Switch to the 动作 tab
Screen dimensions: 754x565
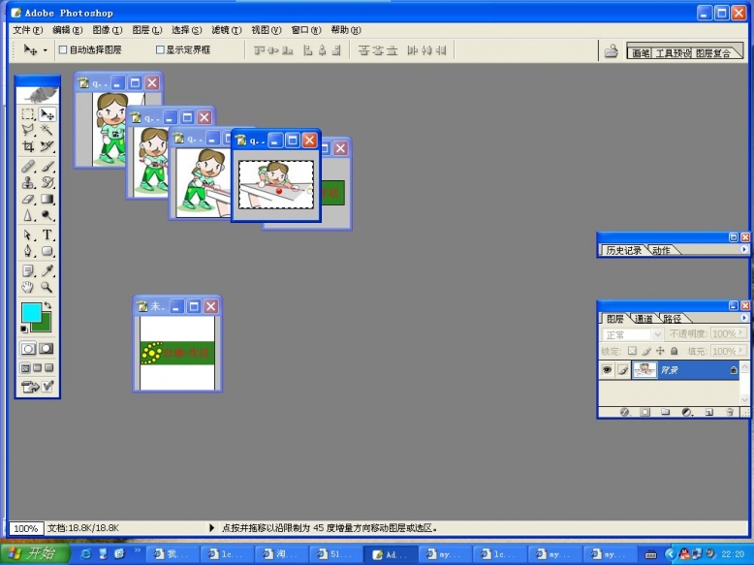tap(661, 250)
